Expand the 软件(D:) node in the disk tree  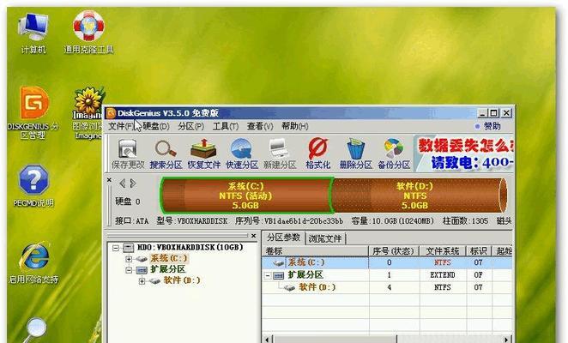pyautogui.click(x=142, y=280)
